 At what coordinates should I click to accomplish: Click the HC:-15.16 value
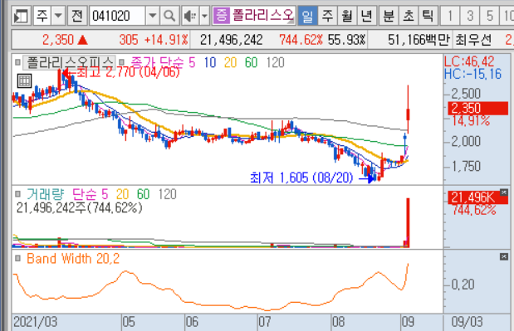click(x=472, y=74)
